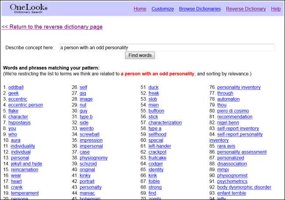Image resolution: width=285 pixels, height=200 pixels.
Task: Open the 'personality inventory' result
Action: click(x=239, y=88)
